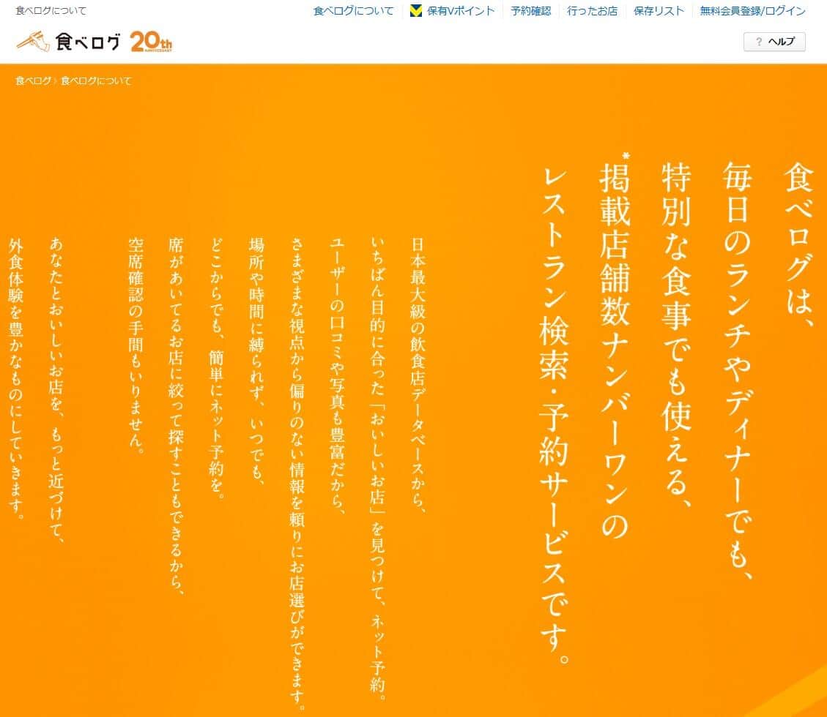View the 保存リスト page
The image size is (827, 717).
(x=659, y=11)
